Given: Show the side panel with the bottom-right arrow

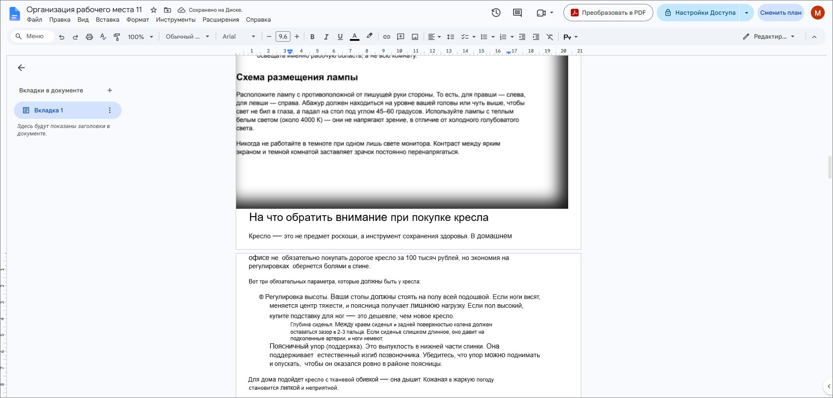Looking at the screenshot, I should click(828, 386).
